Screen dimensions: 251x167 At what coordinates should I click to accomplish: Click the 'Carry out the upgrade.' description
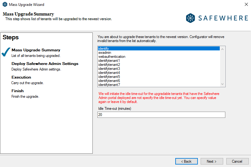(28, 83)
